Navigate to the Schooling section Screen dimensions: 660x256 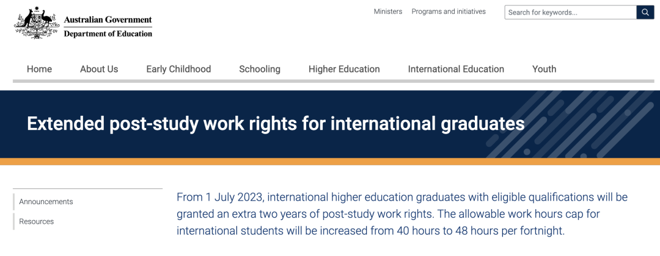tap(260, 69)
